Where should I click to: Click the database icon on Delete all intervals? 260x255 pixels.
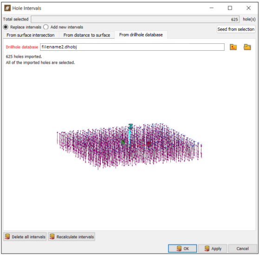7,236
